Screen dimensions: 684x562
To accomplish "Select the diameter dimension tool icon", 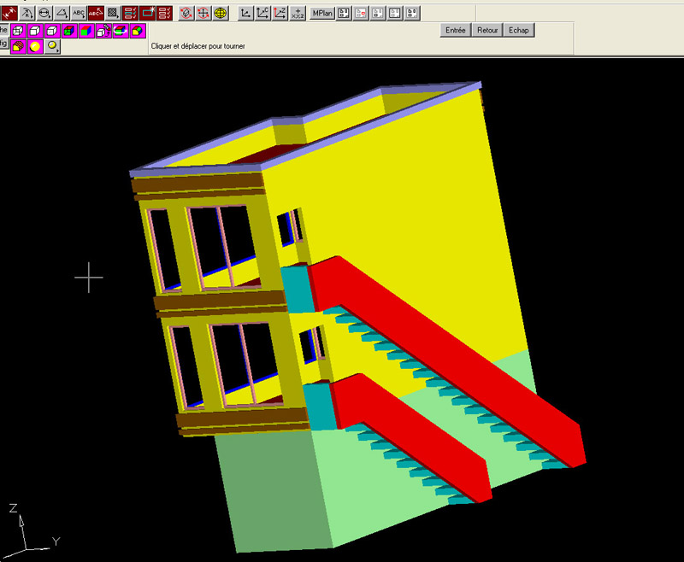I will [44, 13].
